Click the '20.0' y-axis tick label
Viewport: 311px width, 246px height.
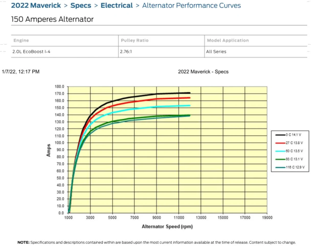61,199
